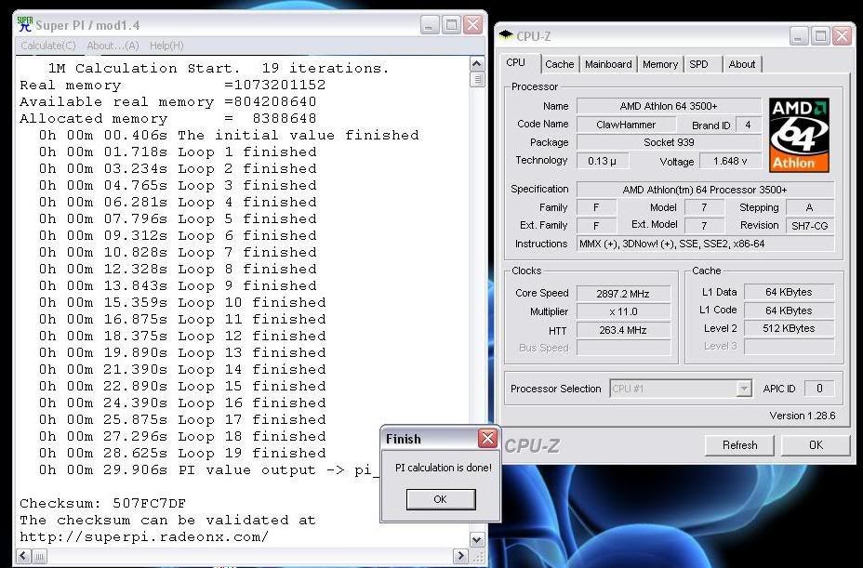Image resolution: width=863 pixels, height=568 pixels.
Task: Click the Super PI vertical scrollbar up arrow
Action: 477,64
